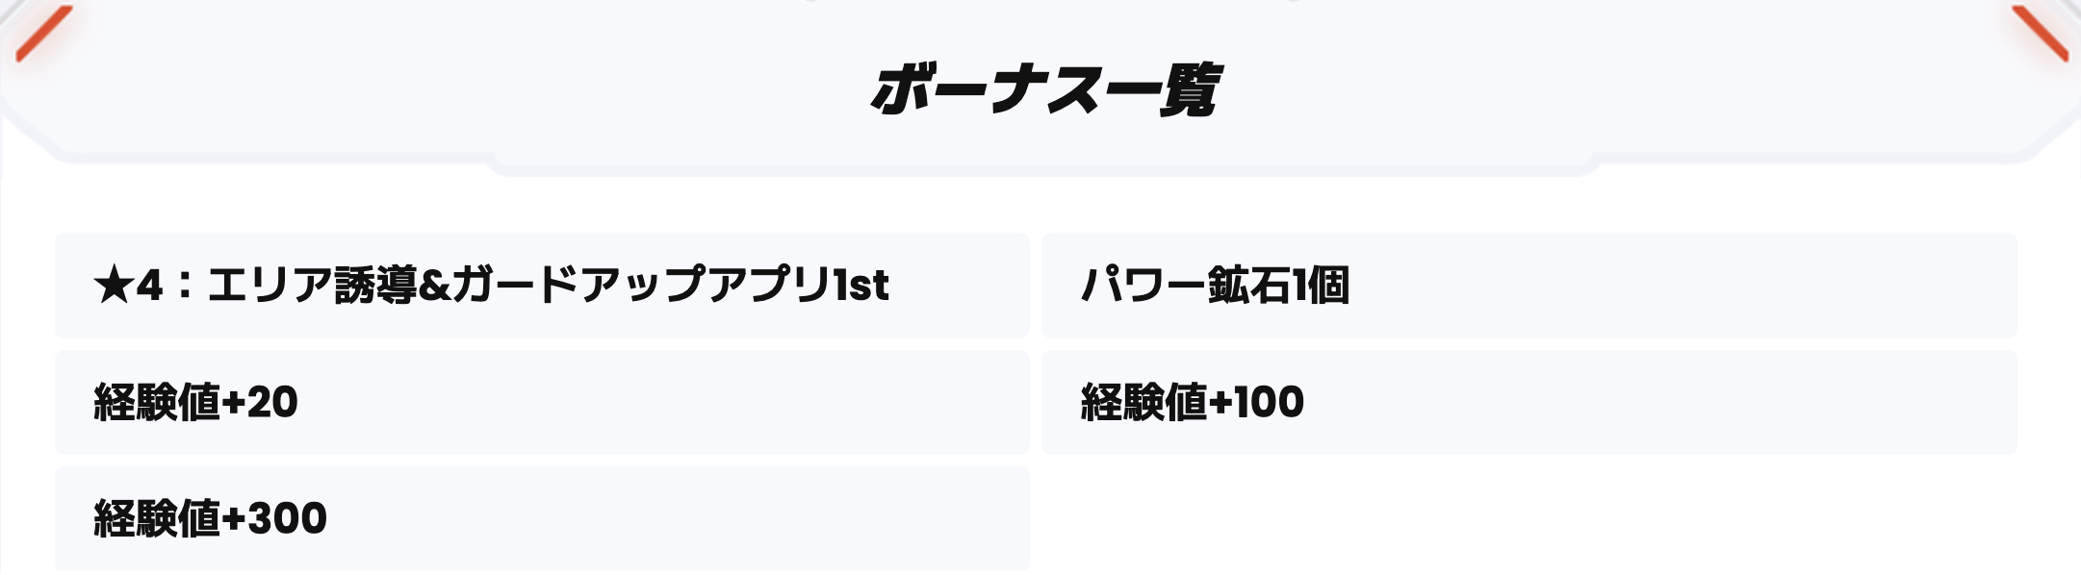Click the empty space right of 経験値+300
Viewport: 2081px width, 575px height.
(1529, 518)
